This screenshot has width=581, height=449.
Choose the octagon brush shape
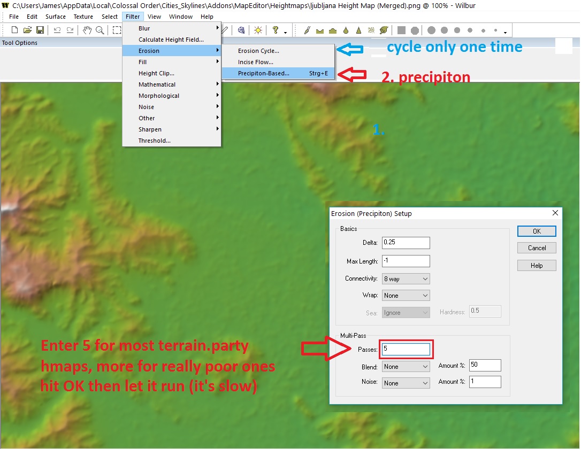click(415, 30)
